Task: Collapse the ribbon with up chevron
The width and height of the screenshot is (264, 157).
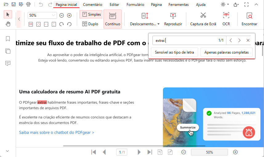Action: pos(256,5)
